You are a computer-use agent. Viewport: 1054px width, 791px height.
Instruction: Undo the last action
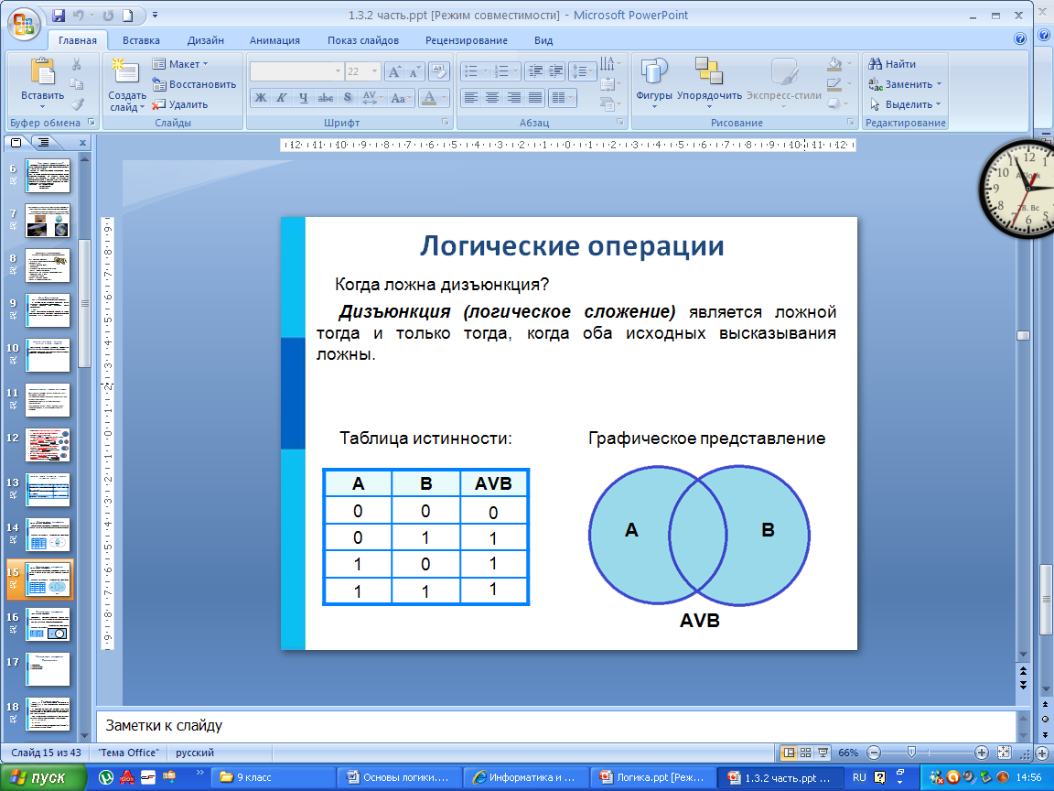click(78, 15)
